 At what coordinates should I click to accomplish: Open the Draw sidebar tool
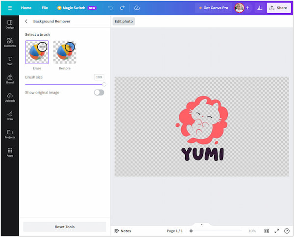pyautogui.click(x=9, y=116)
